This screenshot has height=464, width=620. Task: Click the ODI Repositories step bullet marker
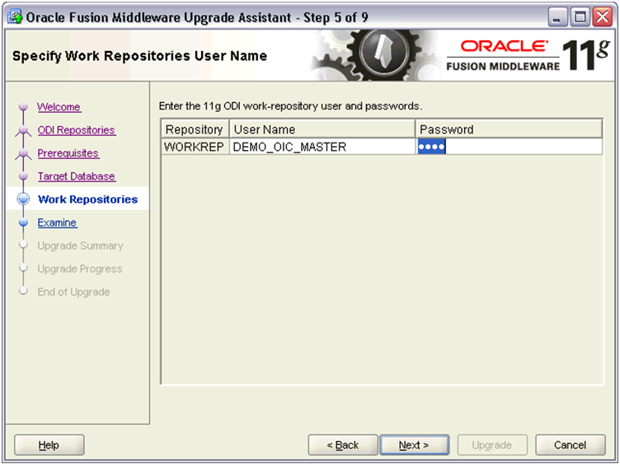23,129
